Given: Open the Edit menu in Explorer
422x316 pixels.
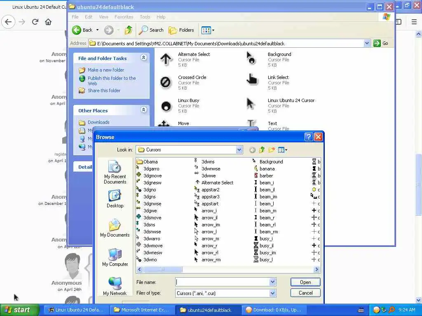Looking at the screenshot, I should point(89,17).
